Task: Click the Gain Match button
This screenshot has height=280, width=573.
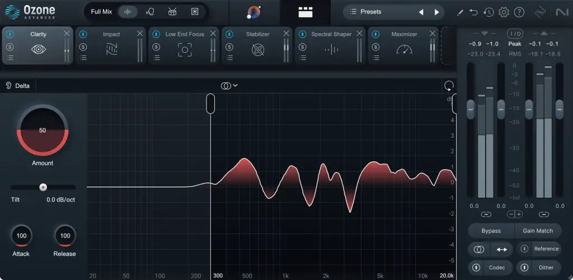Action: [x=538, y=231]
